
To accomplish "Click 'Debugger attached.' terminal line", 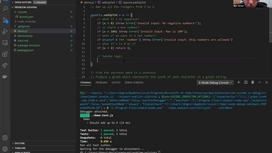I will point(94,111).
